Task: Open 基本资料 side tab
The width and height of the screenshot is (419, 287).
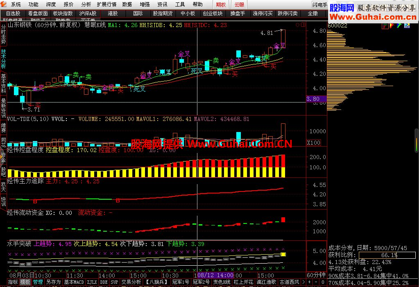Action: (3, 84)
